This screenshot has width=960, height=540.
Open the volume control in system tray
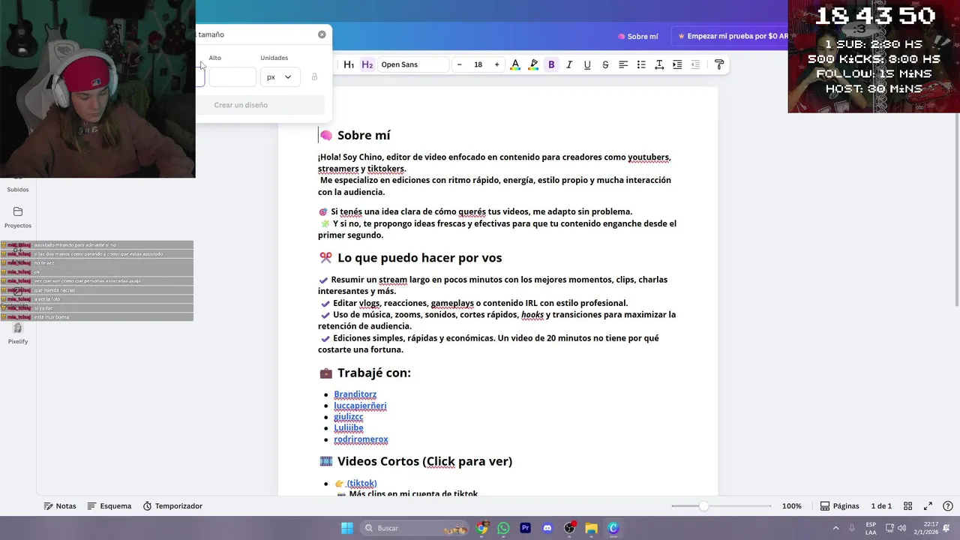click(x=901, y=528)
